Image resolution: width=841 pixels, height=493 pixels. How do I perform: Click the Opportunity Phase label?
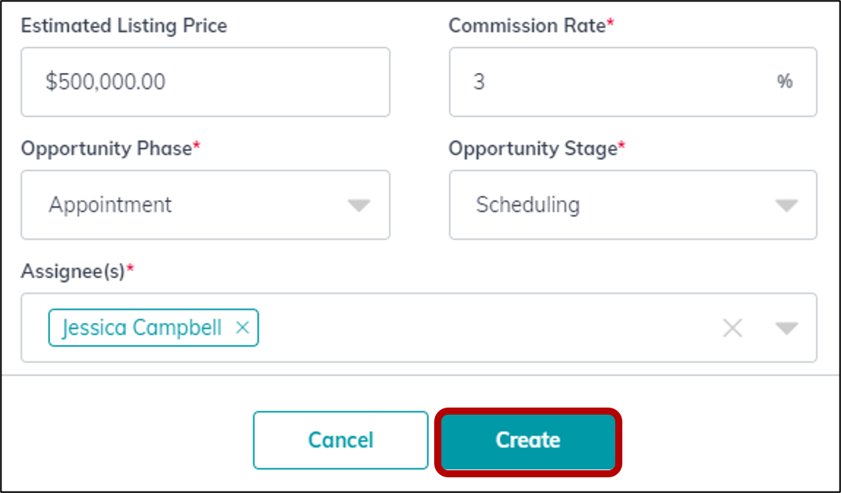[x=107, y=149]
